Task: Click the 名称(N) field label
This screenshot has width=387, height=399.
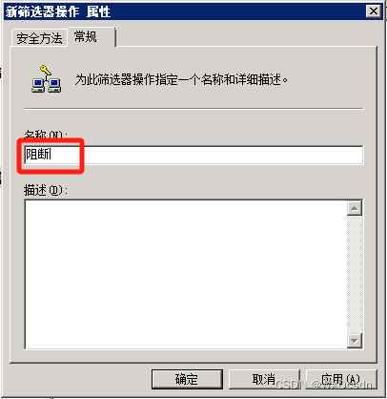Action: 46,135
